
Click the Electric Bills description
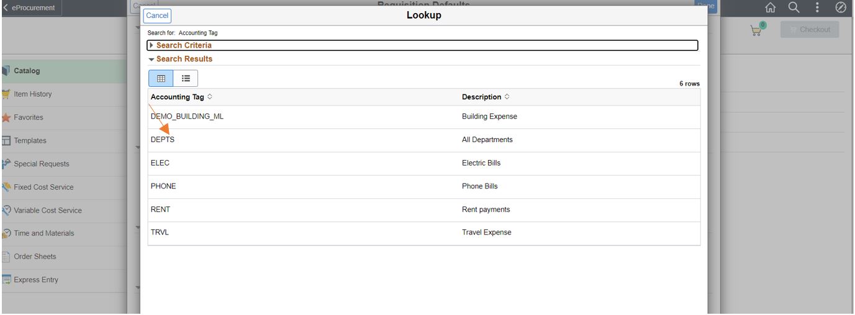(481, 163)
